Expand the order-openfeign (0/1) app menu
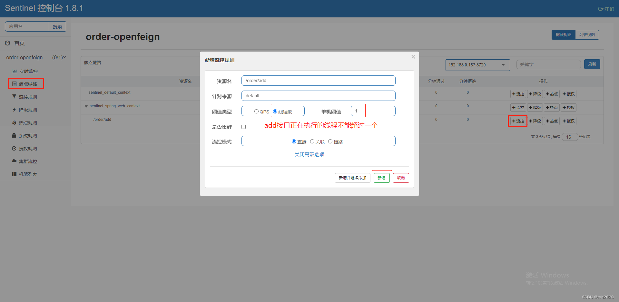619x302 pixels. [35, 57]
